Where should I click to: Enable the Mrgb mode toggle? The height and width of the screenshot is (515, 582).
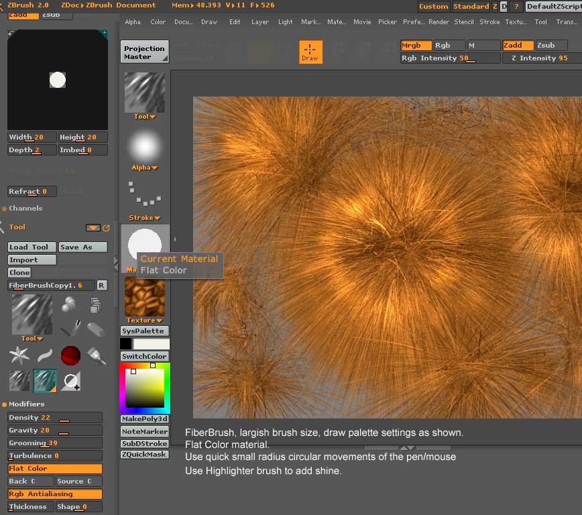[x=416, y=46]
